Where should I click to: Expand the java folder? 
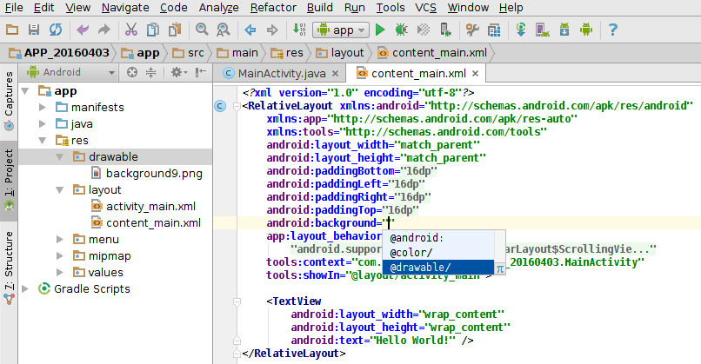[43, 123]
